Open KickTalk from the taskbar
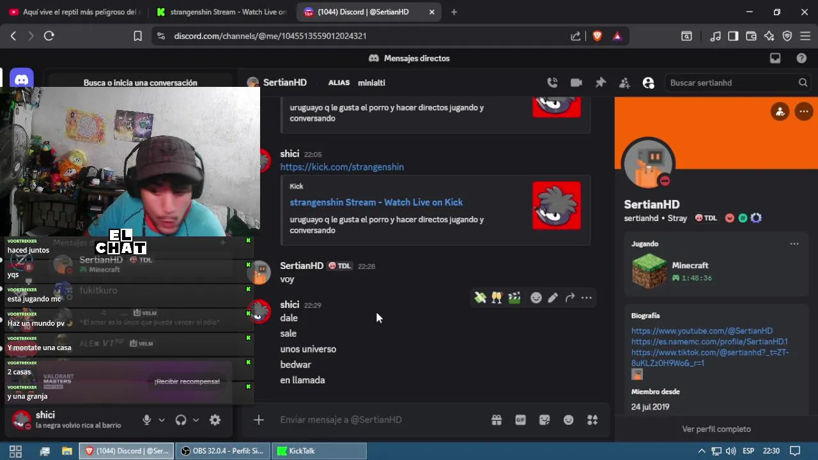Screen dimensions: 818x460 coord(319,450)
